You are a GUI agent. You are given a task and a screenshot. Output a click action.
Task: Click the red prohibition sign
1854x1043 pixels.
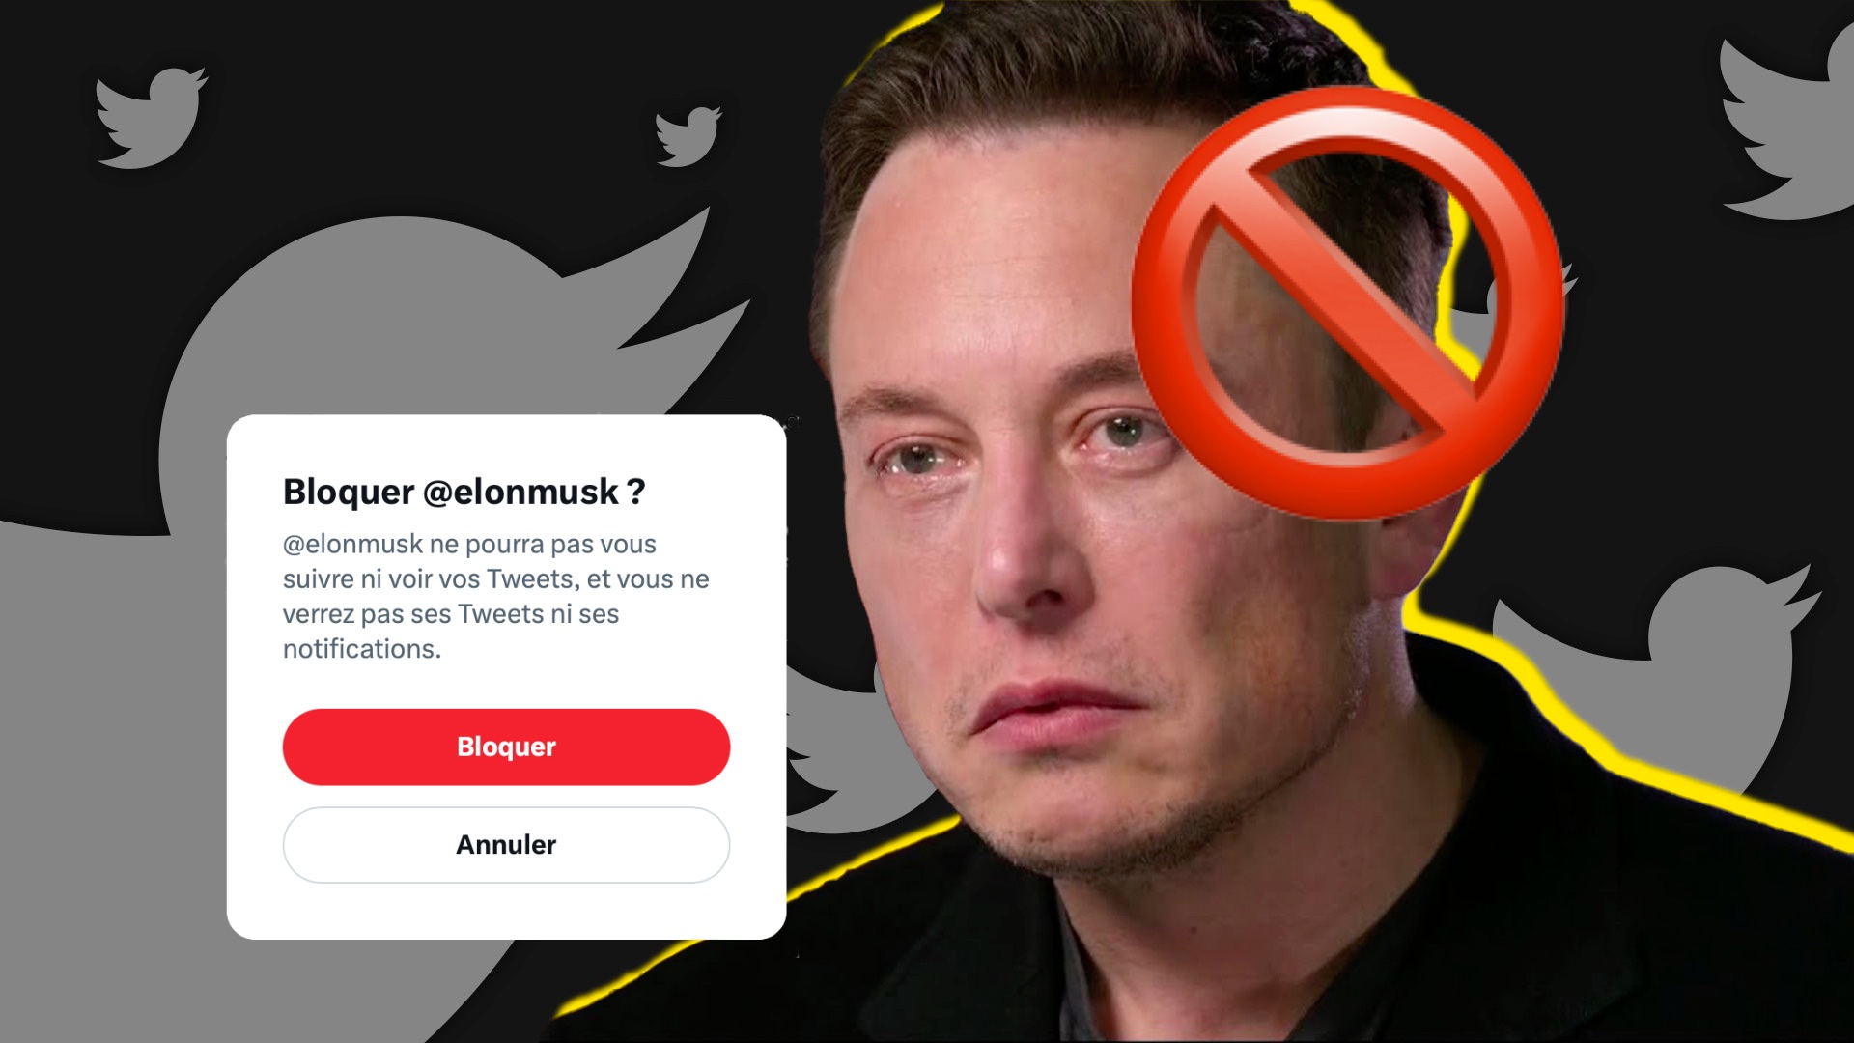coord(1347,301)
